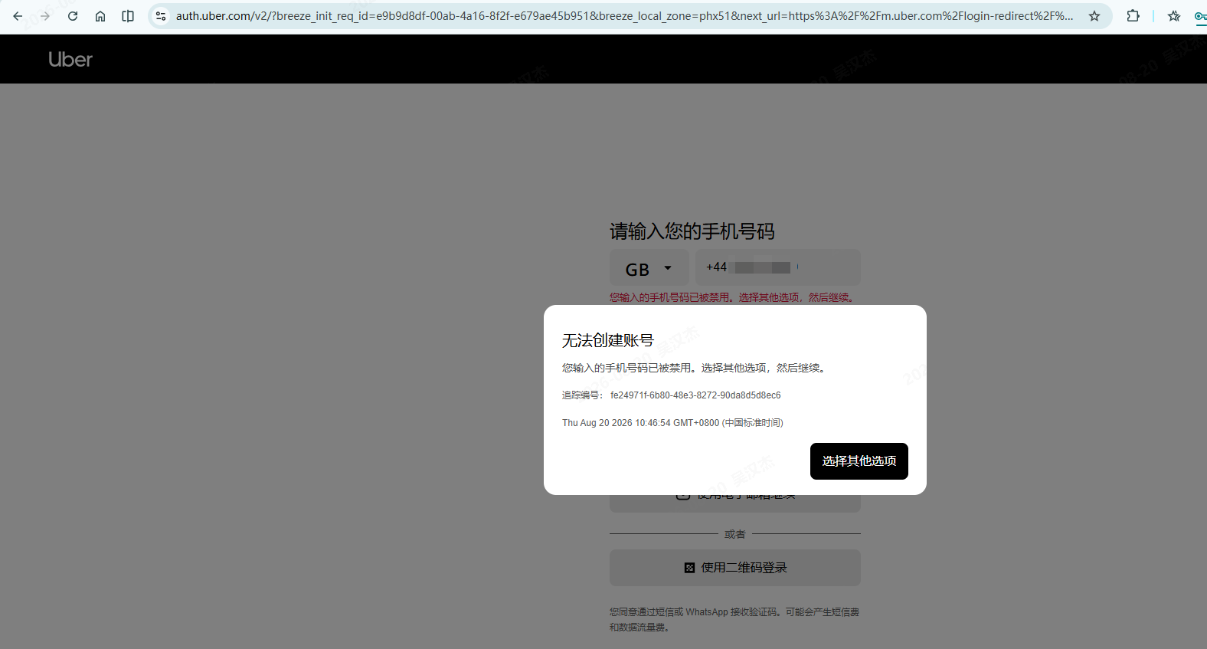Toggle the split view icon
1207x649 pixels.
pyautogui.click(x=128, y=16)
